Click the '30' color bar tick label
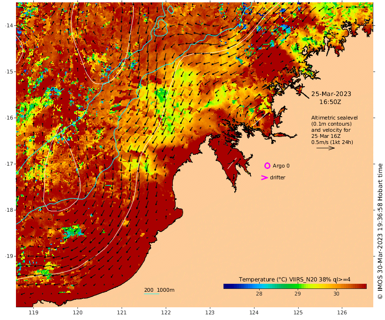Viewport: 385px width, 320px height. tap(336, 294)
